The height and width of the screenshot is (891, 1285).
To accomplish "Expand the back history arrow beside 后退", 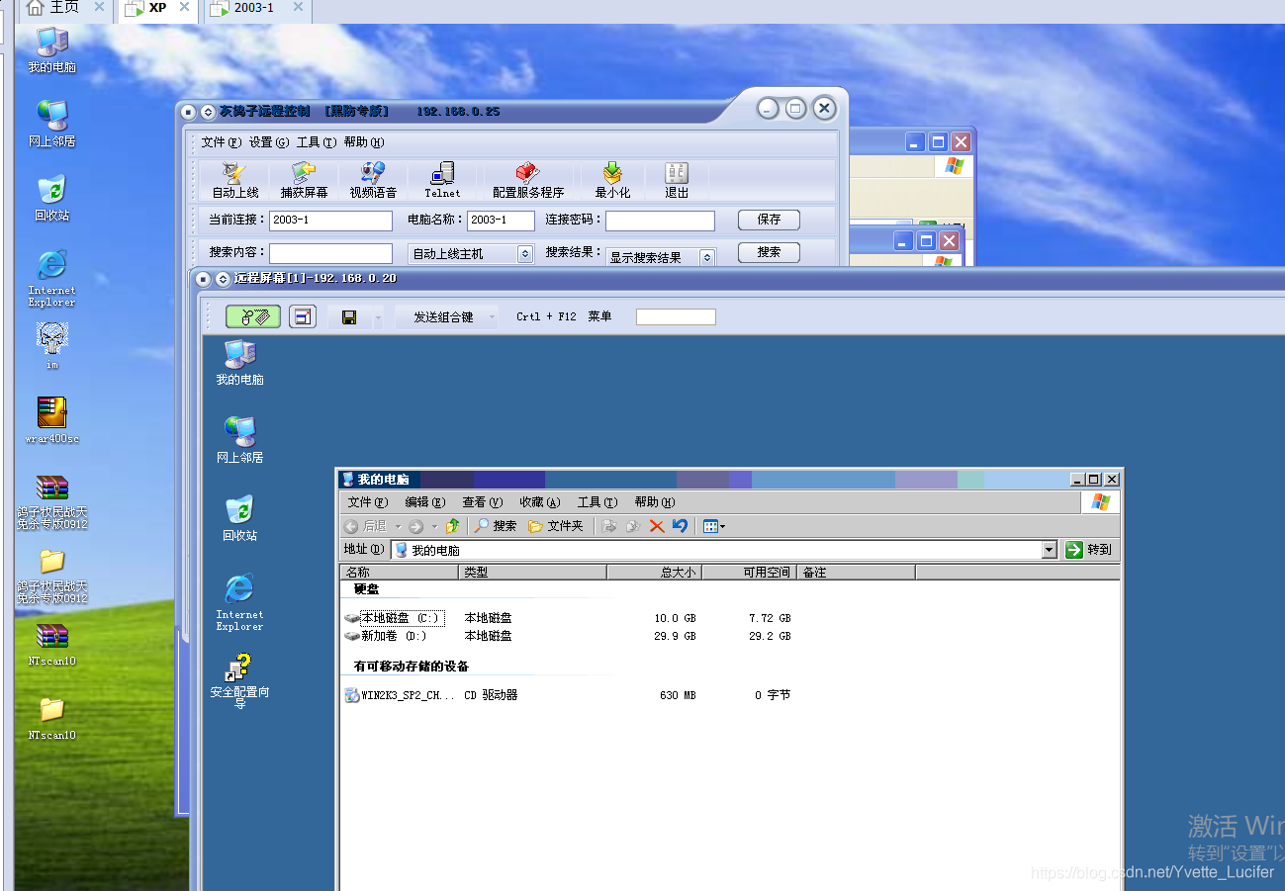I will click(x=398, y=527).
